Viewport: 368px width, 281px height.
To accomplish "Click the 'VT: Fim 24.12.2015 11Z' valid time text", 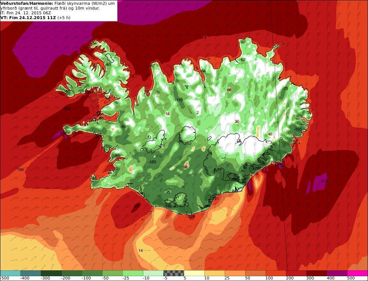I will click(x=28, y=18).
